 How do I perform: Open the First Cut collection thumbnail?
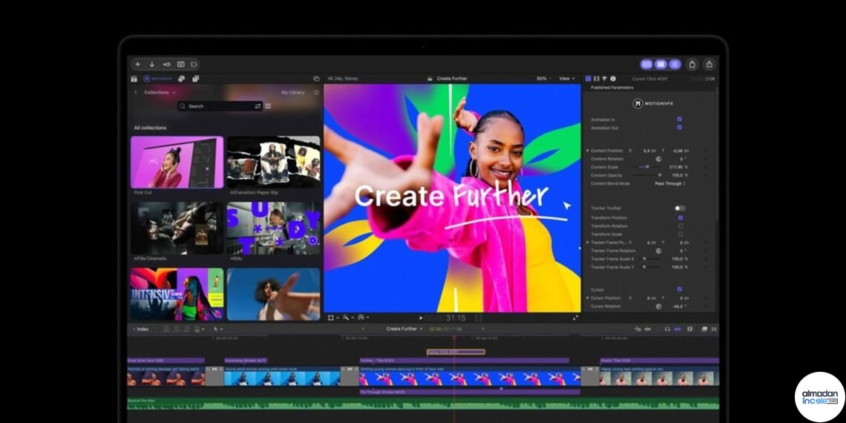[177, 162]
